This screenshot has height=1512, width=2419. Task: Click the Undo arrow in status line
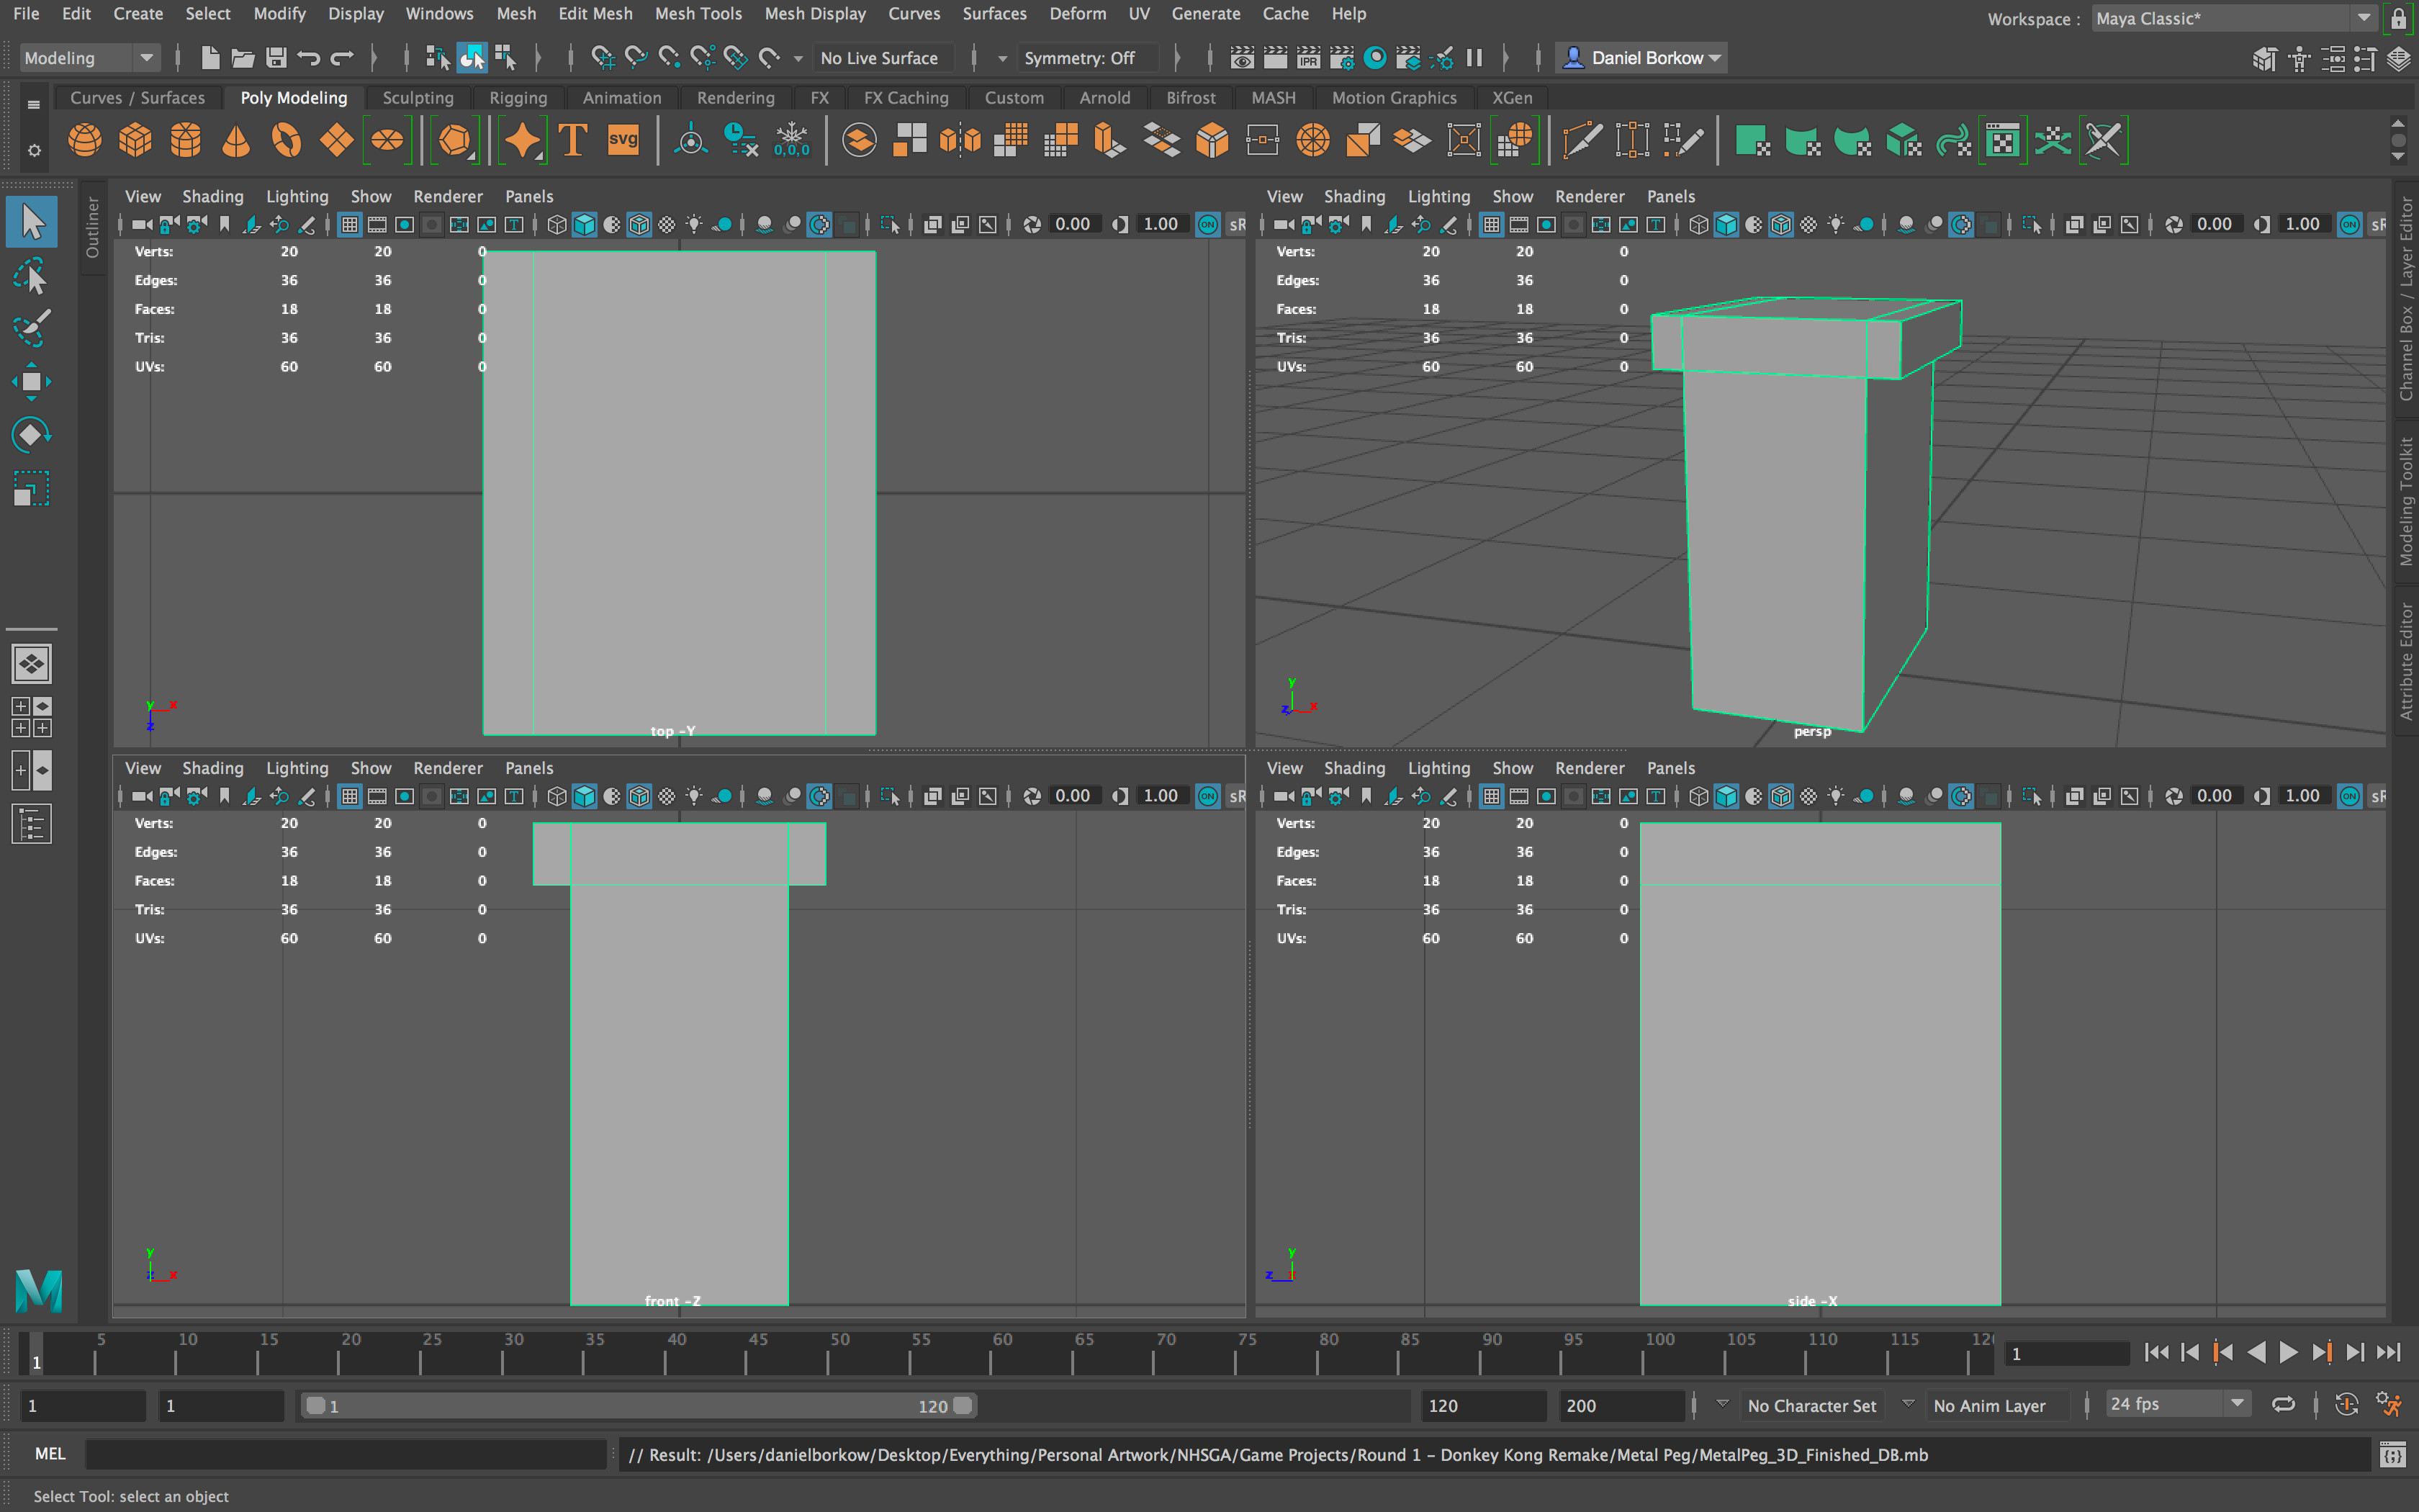click(309, 58)
